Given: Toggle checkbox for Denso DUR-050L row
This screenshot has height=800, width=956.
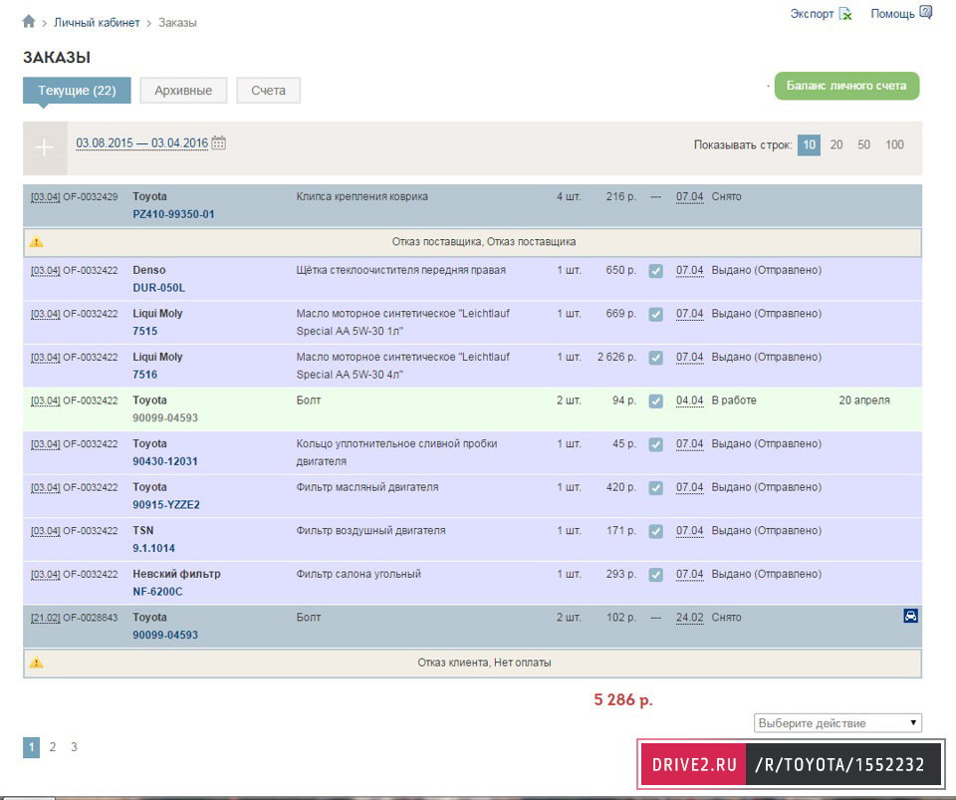Looking at the screenshot, I should coord(655,271).
